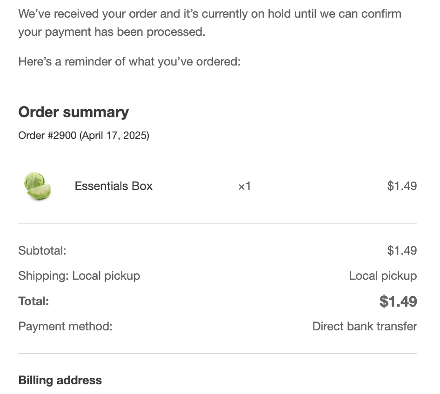Click the Shipping: Local pickup label
440x394 pixels.
click(79, 276)
